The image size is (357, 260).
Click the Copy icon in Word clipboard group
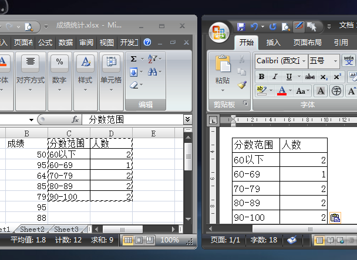[x=242, y=72]
